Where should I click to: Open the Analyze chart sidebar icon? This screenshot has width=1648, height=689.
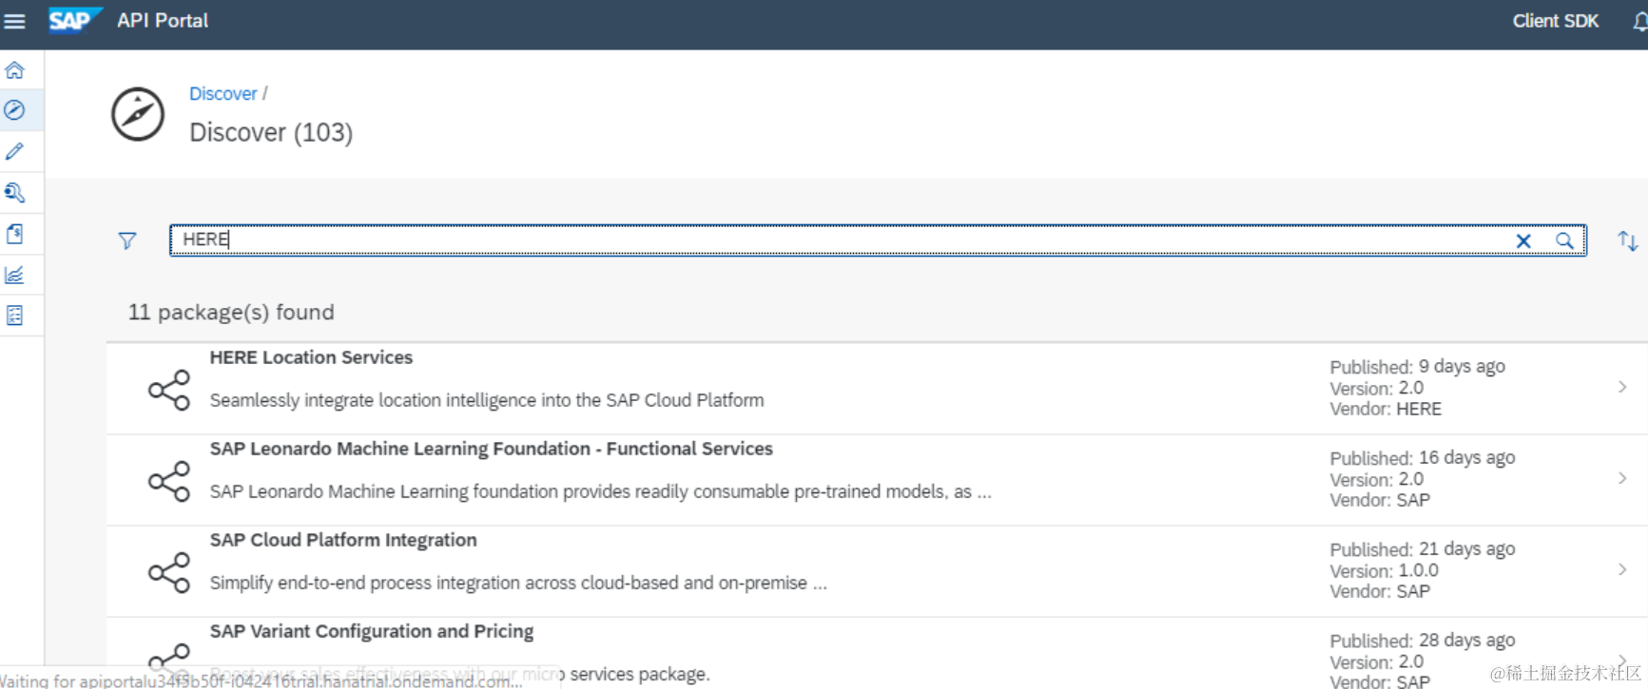14,276
